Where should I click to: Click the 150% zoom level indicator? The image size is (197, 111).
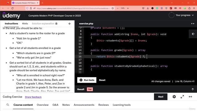(x=123, y=8)
